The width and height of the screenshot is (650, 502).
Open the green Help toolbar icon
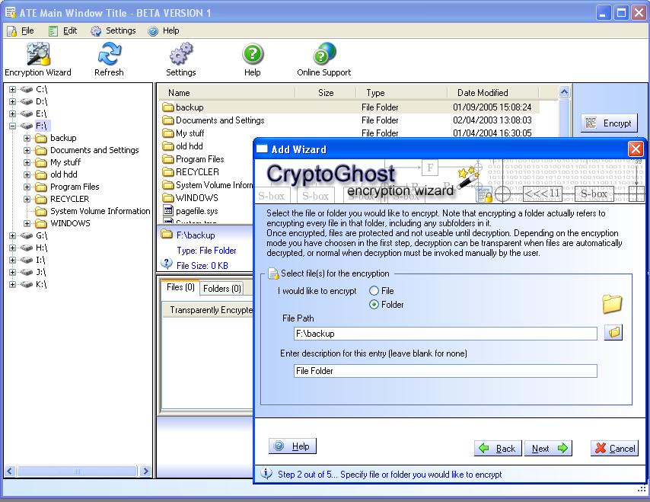click(253, 54)
